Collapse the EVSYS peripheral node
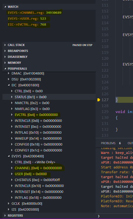Image resolution: width=133 pixels, height=219 pixels. (9, 156)
